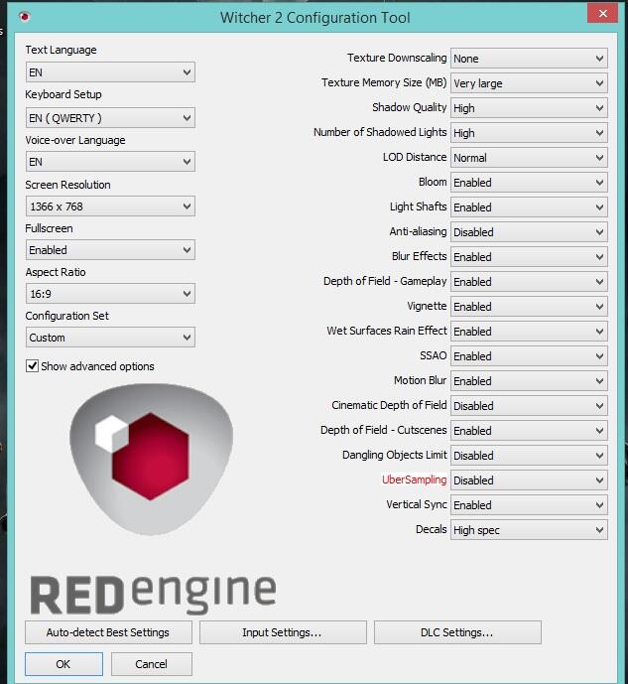Screen dimensions: 628x684
Task: Click the Cinematic Depth of Field label
Action: [389, 405]
